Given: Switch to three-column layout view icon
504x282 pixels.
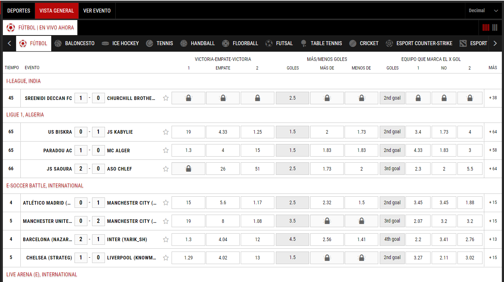Looking at the screenshot, I should [x=495, y=28].
